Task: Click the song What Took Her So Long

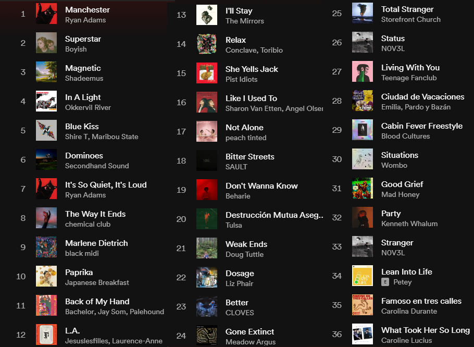Action: (x=425, y=330)
